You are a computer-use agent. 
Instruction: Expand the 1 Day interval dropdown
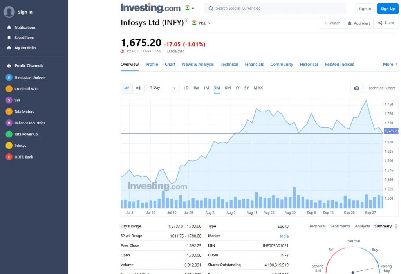pyautogui.click(x=163, y=88)
